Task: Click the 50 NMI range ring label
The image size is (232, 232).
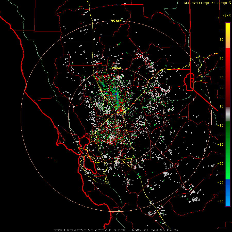Action: click(x=116, y=69)
